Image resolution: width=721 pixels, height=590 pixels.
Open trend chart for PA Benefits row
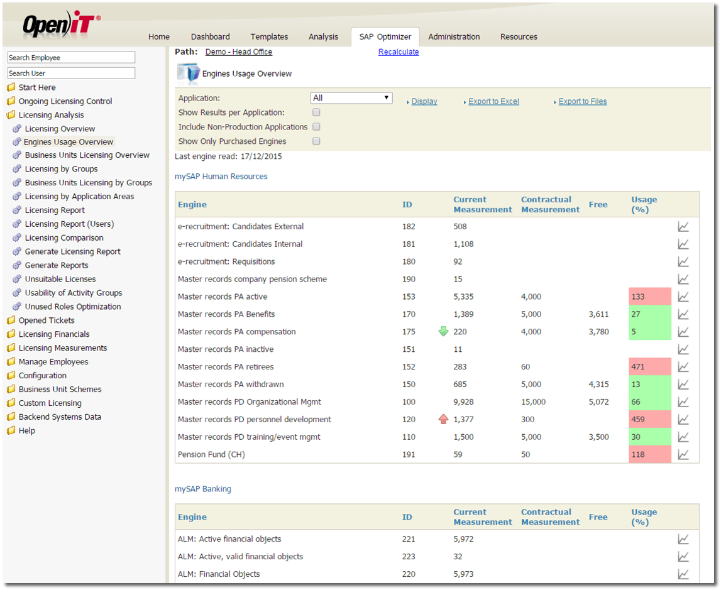683,314
